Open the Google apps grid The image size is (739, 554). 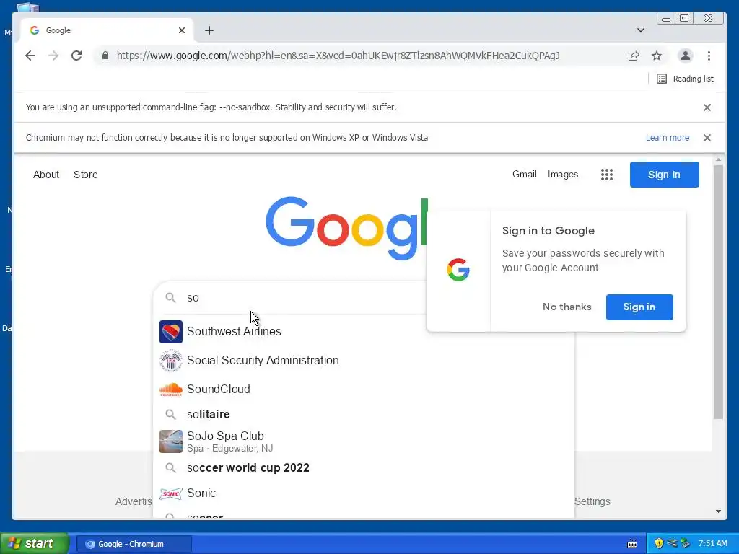607,175
